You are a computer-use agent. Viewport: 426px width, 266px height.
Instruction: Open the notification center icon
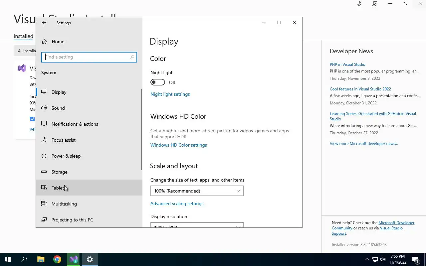click(415, 259)
